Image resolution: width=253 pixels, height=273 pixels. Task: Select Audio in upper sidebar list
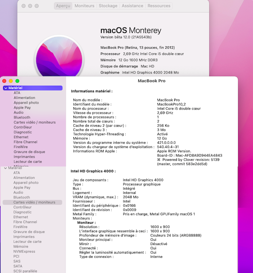[19, 113]
